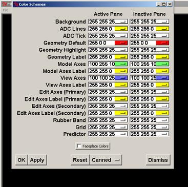Edit Rubber Band Inactive Pane RGB field
Viewport: 188px width, 187px height.
point(143,120)
